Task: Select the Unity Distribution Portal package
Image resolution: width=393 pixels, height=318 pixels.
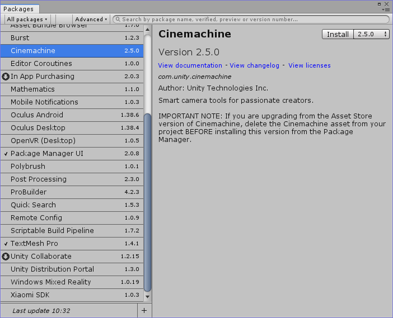Action: tap(72, 269)
